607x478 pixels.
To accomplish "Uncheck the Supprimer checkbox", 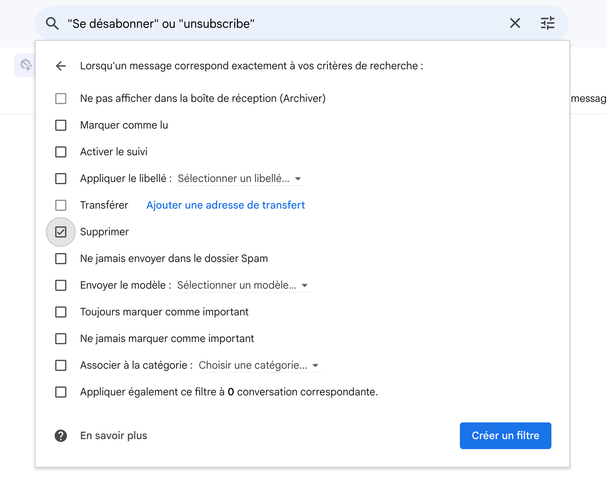I will pos(61,232).
